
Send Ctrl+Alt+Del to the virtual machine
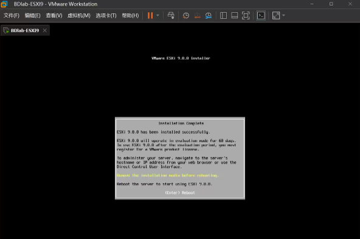tap(171, 16)
